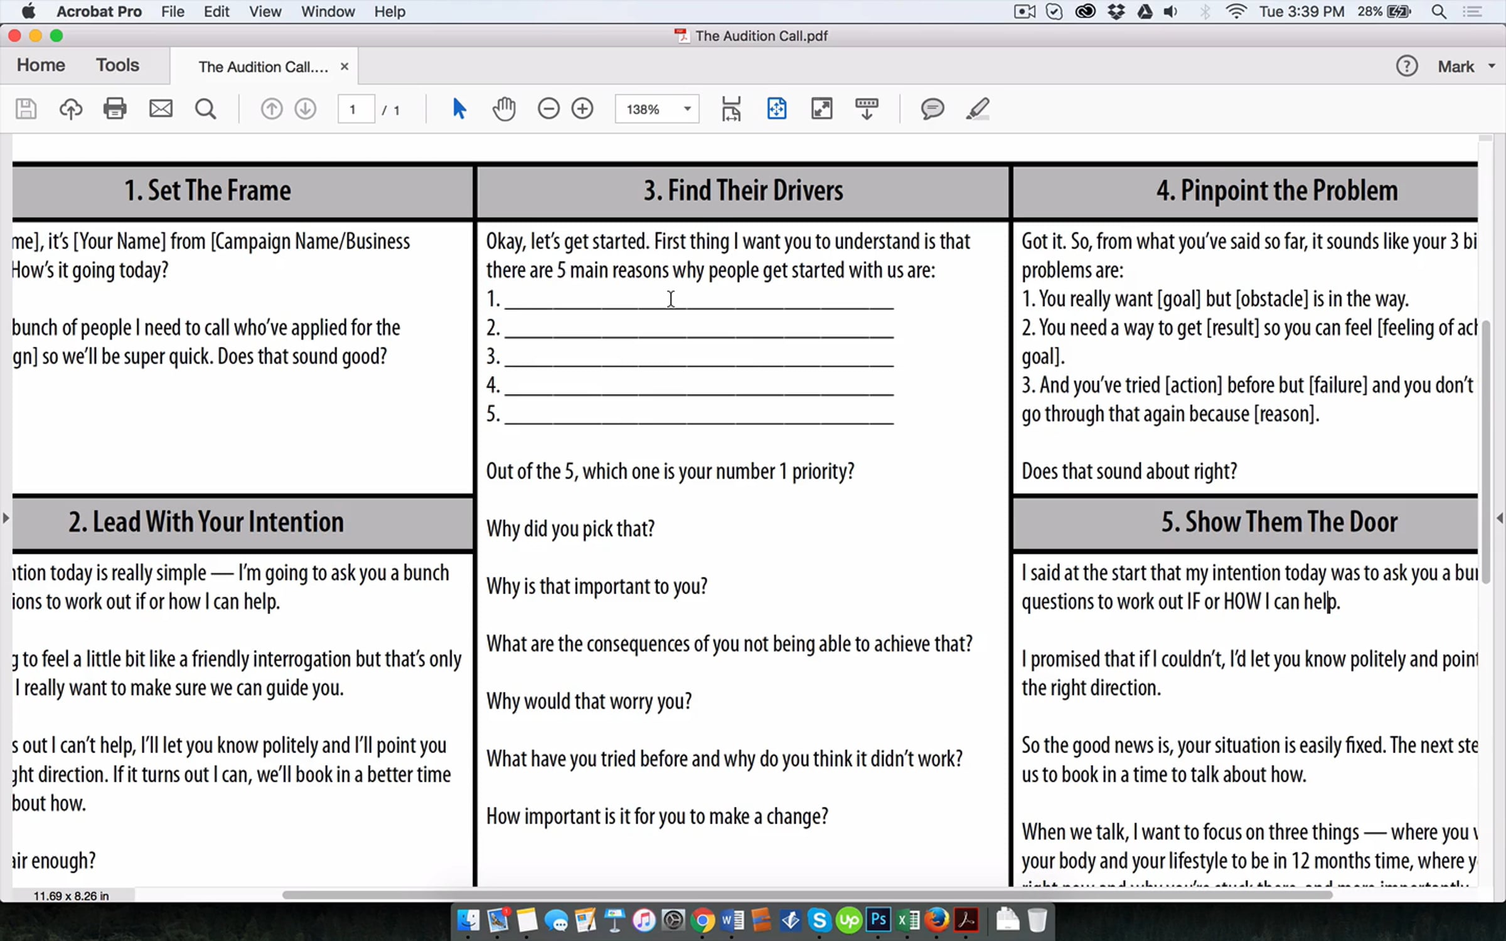Viewport: 1506px width, 941px height.
Task: Click the highlighter pen tool
Action: tap(978, 109)
